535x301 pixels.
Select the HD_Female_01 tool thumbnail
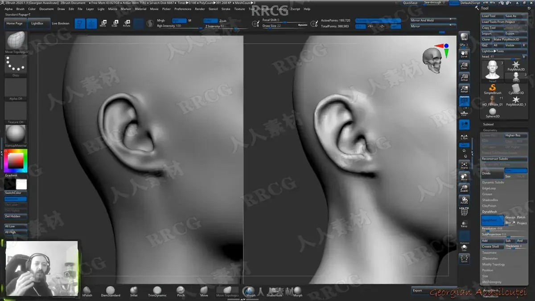tap(492, 101)
